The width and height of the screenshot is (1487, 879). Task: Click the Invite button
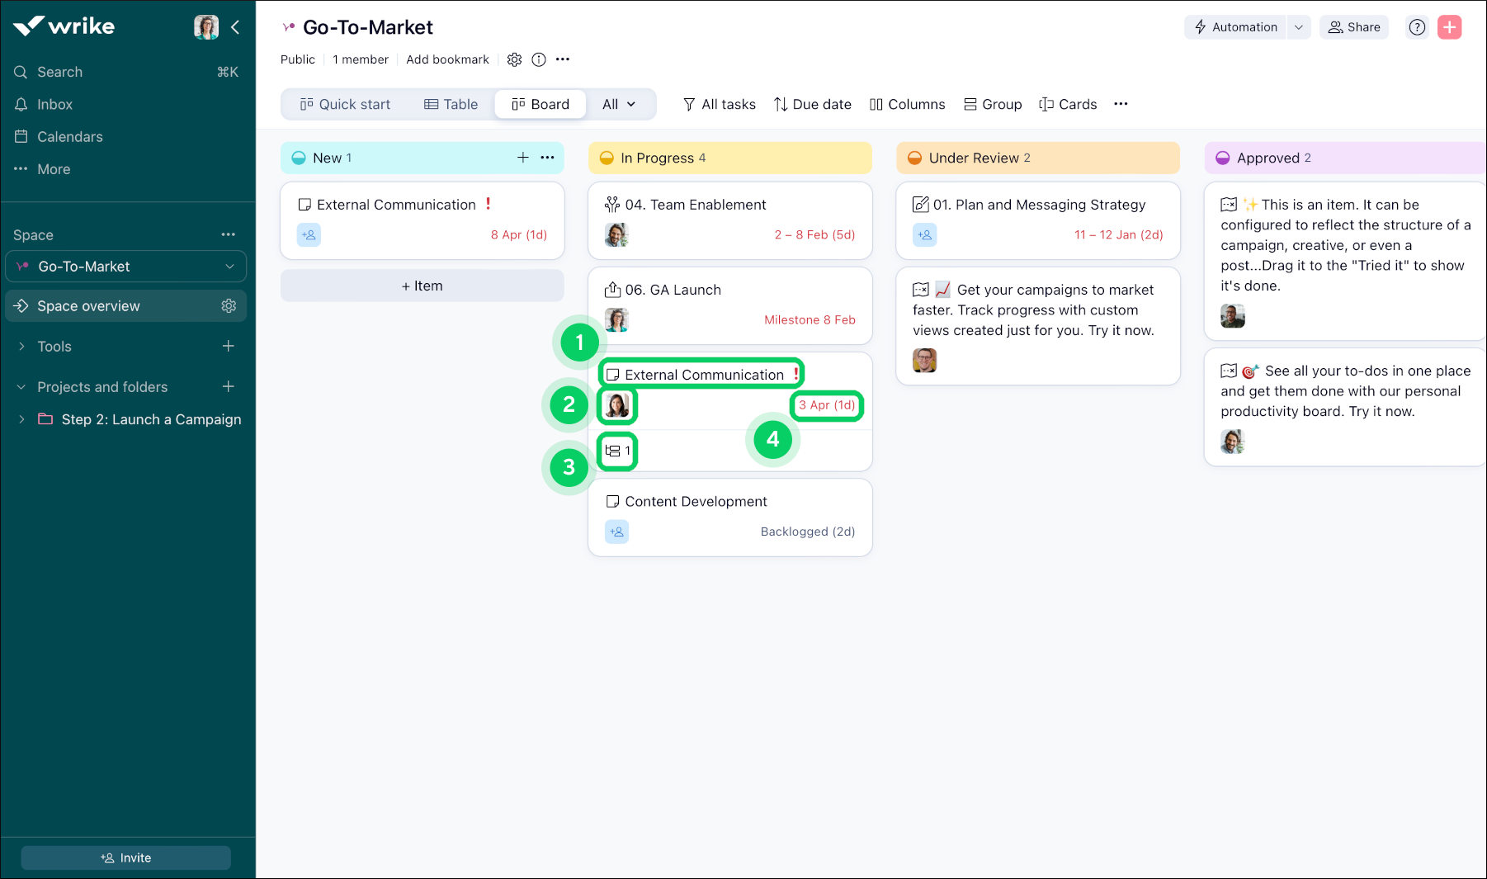point(125,858)
